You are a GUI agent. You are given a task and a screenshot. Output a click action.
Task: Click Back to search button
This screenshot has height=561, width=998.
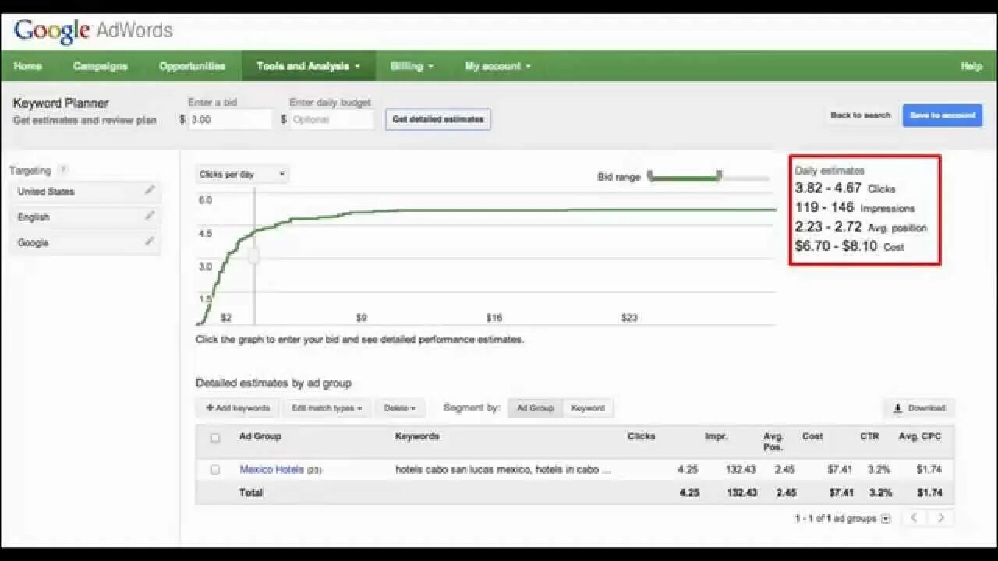click(x=860, y=115)
